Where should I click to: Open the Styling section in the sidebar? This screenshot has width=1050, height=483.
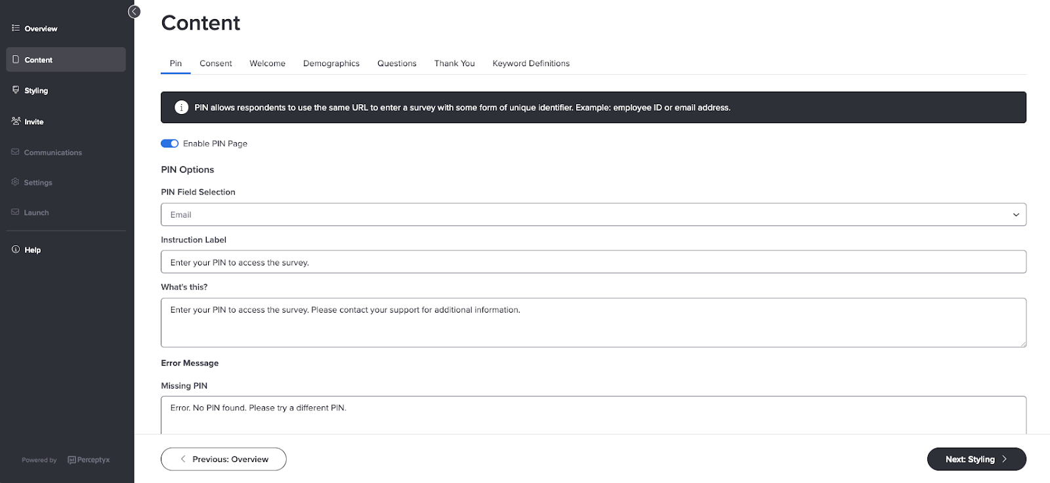tap(66, 90)
